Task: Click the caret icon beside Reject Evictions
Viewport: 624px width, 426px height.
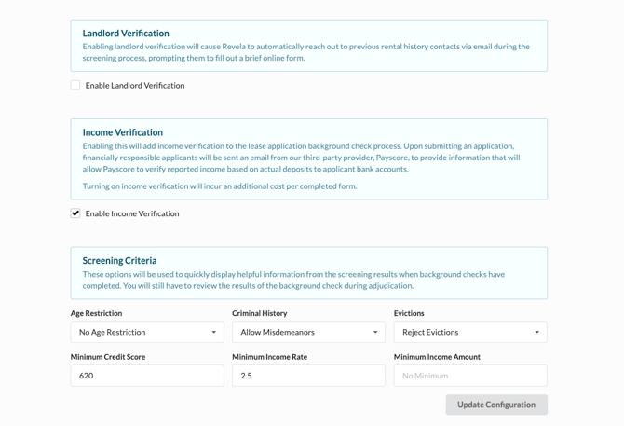Action: 536,332
